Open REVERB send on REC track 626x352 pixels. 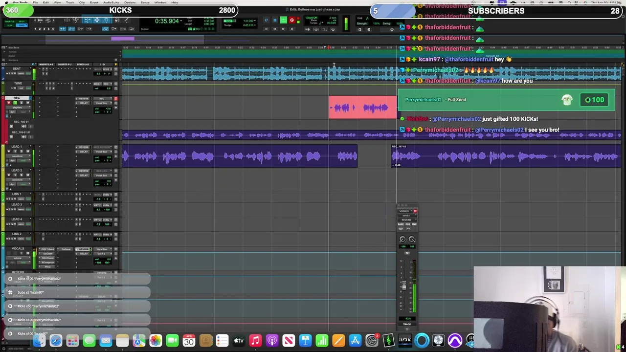83,99
